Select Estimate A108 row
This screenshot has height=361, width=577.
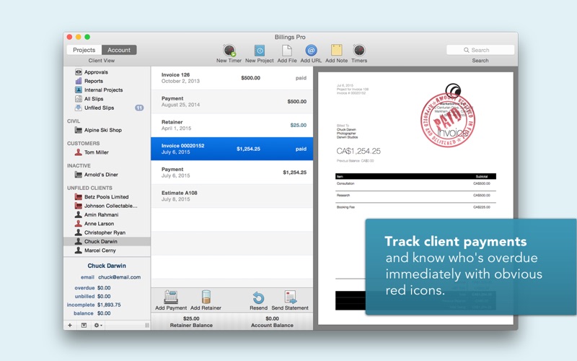click(232, 196)
